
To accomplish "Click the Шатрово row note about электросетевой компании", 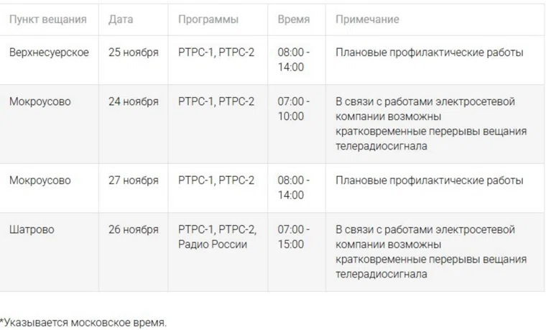I will (x=431, y=252).
